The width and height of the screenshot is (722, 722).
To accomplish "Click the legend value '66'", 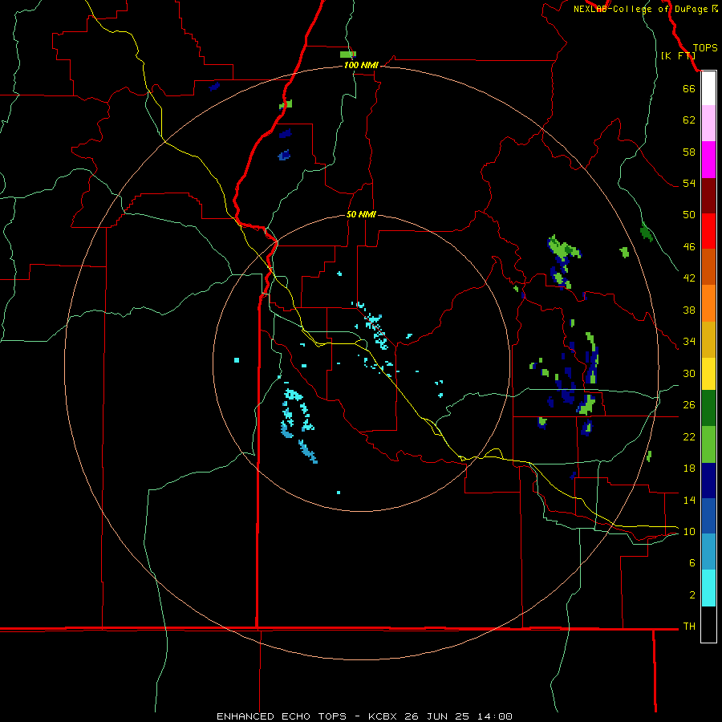I will point(689,88).
